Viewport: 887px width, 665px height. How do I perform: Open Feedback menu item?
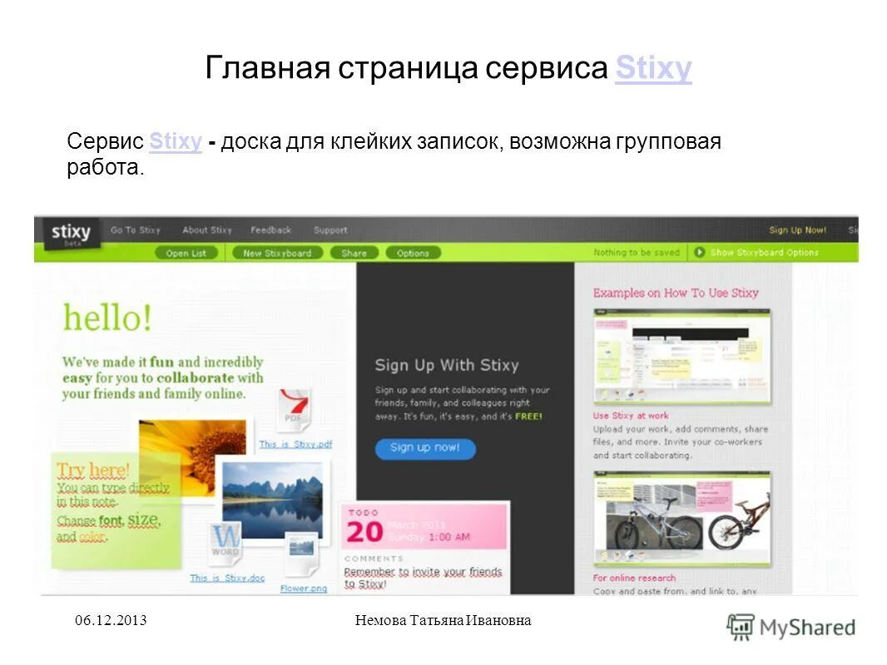click(x=271, y=230)
